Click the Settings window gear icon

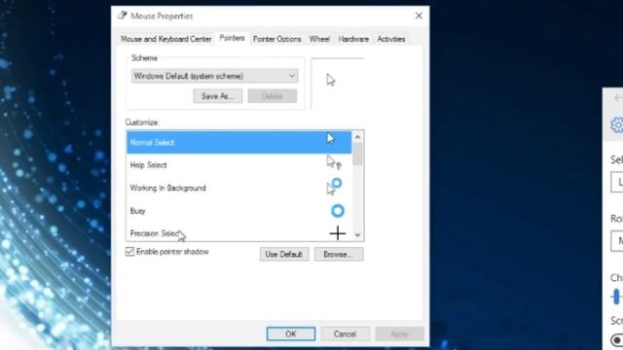tap(617, 124)
